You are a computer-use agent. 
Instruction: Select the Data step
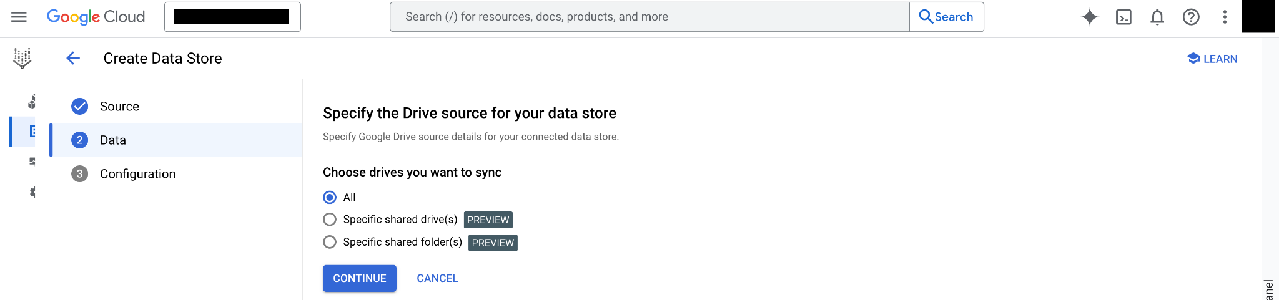pos(113,140)
